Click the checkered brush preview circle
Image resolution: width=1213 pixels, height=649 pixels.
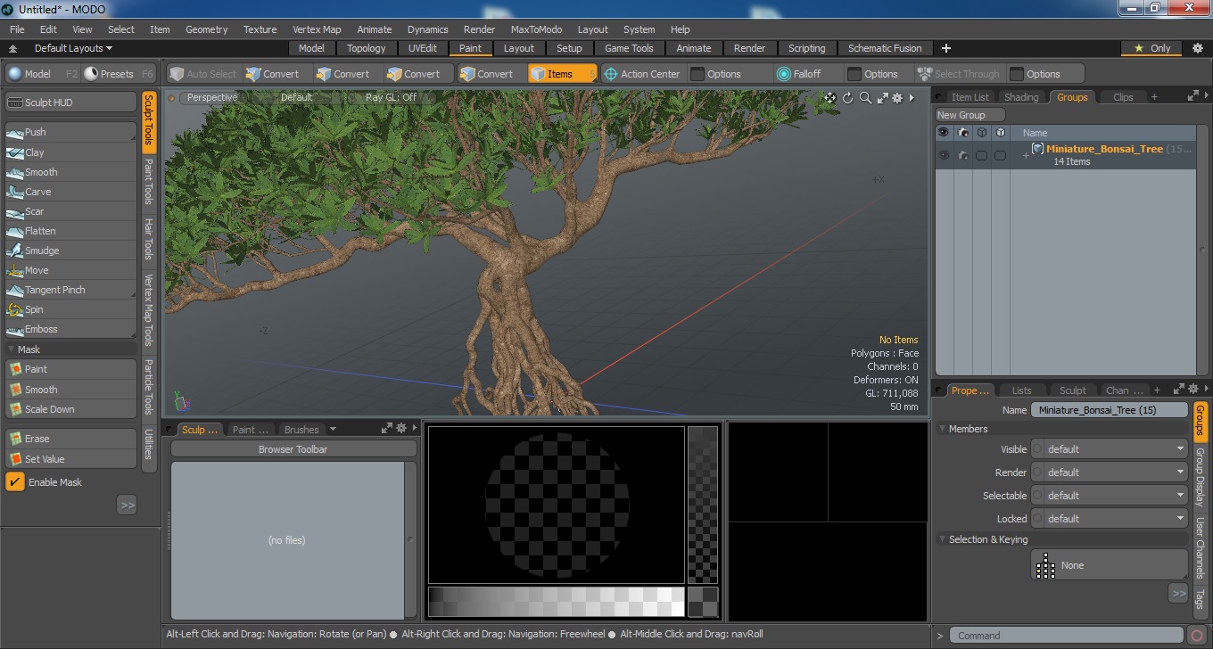[x=557, y=505]
